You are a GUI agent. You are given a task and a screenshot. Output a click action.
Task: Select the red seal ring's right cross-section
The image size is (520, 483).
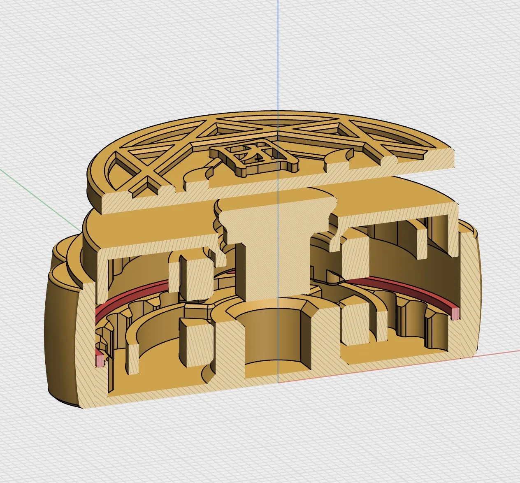tap(455, 314)
